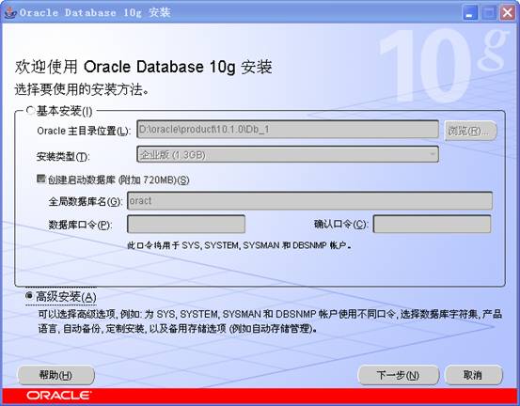Click the text 选择要使用的安装方法
520x406 pixels.
point(81,89)
